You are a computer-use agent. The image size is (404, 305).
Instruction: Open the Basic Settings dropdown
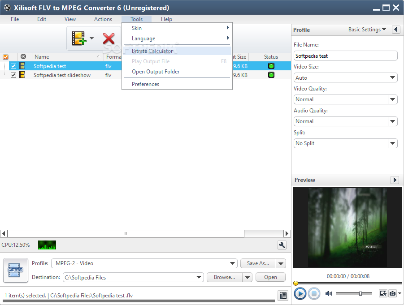point(367,30)
